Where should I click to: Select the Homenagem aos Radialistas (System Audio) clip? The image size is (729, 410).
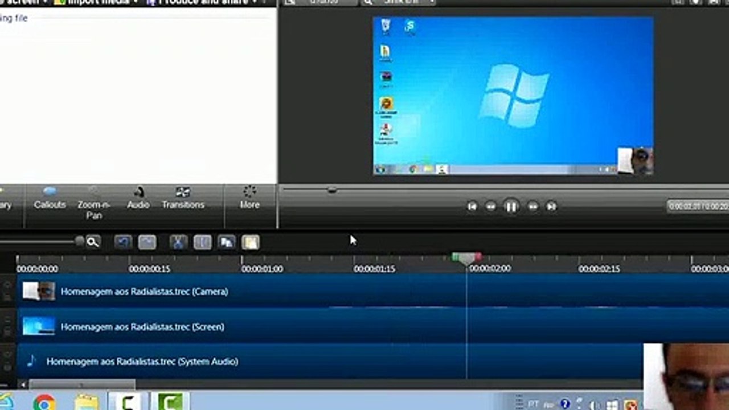pos(330,361)
